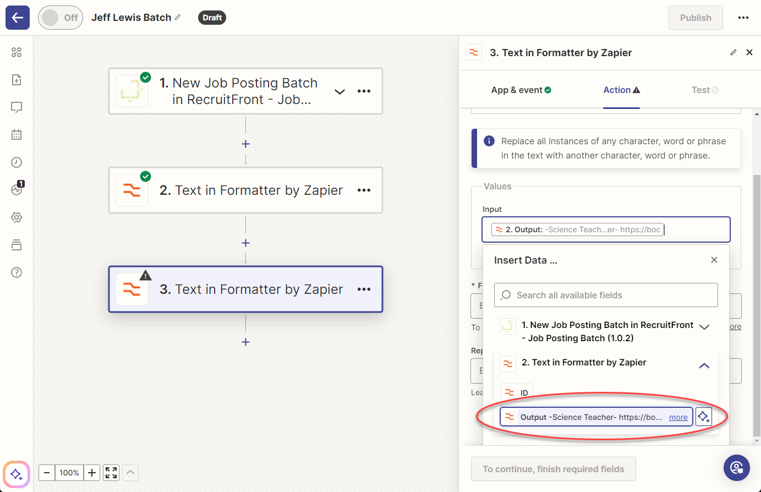
Task: Click the Draft status badge
Action: [212, 18]
